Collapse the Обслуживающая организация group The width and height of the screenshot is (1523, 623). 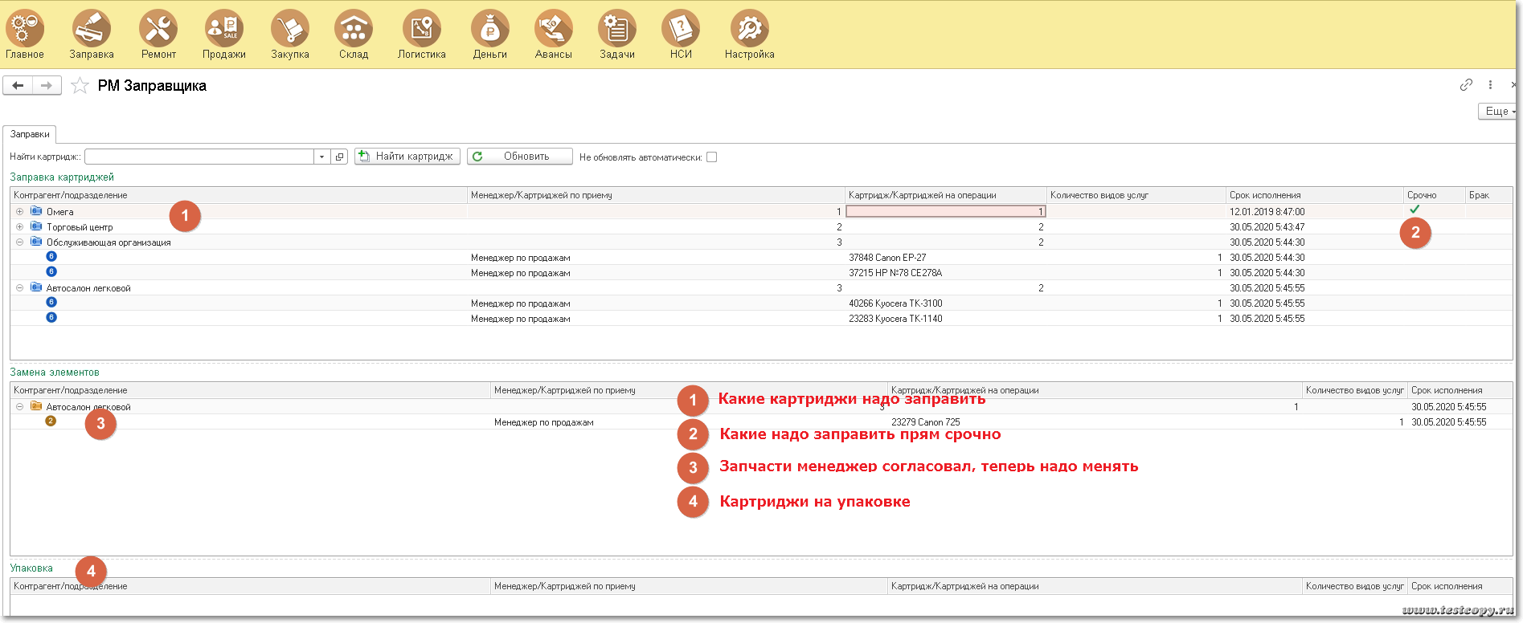tap(19, 242)
